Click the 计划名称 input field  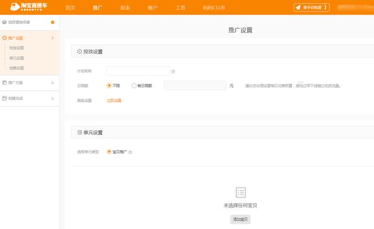138,71
